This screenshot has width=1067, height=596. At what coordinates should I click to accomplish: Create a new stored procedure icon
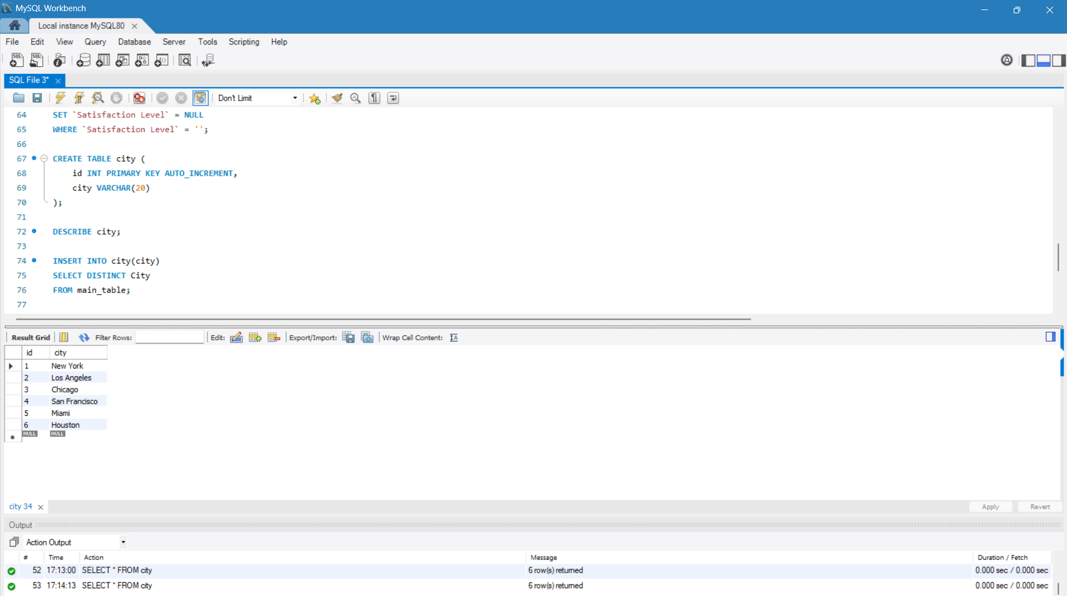142,60
